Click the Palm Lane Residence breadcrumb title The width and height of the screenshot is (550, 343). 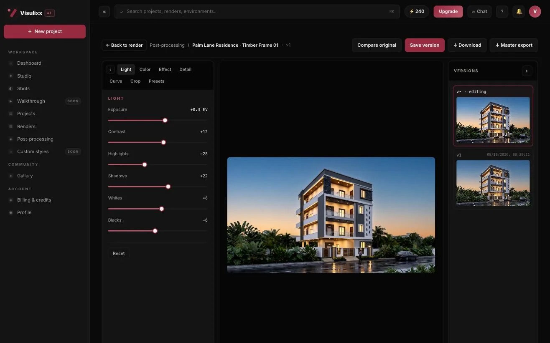[x=235, y=45]
